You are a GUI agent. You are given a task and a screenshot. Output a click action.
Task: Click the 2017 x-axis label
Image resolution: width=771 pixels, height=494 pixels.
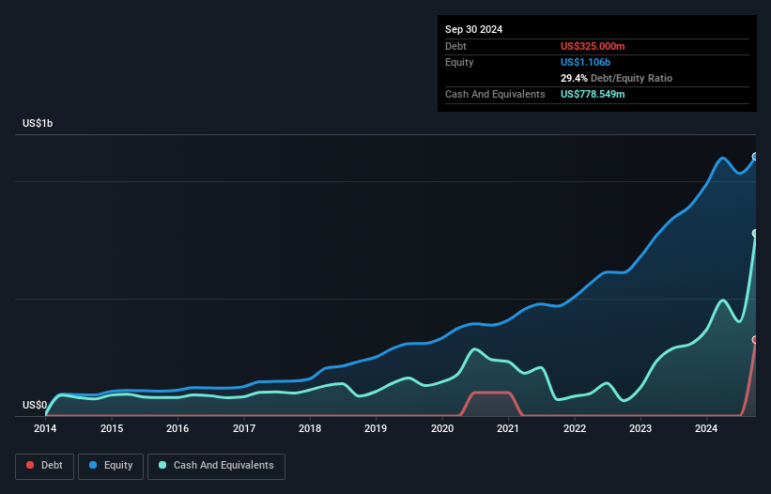pos(244,428)
